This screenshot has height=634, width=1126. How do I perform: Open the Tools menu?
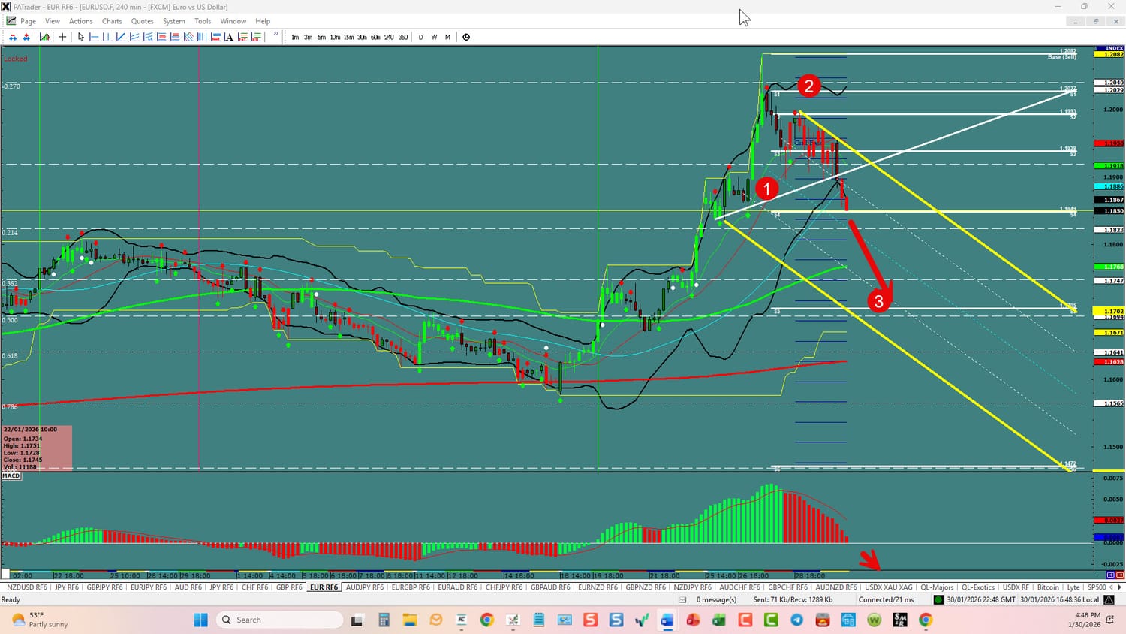click(203, 21)
